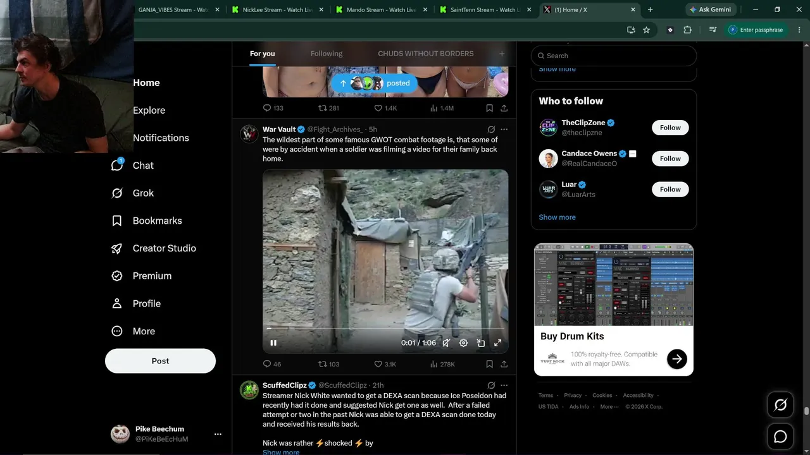Share the post with 1.4M views
Image resolution: width=810 pixels, height=455 pixels.
coord(504,108)
